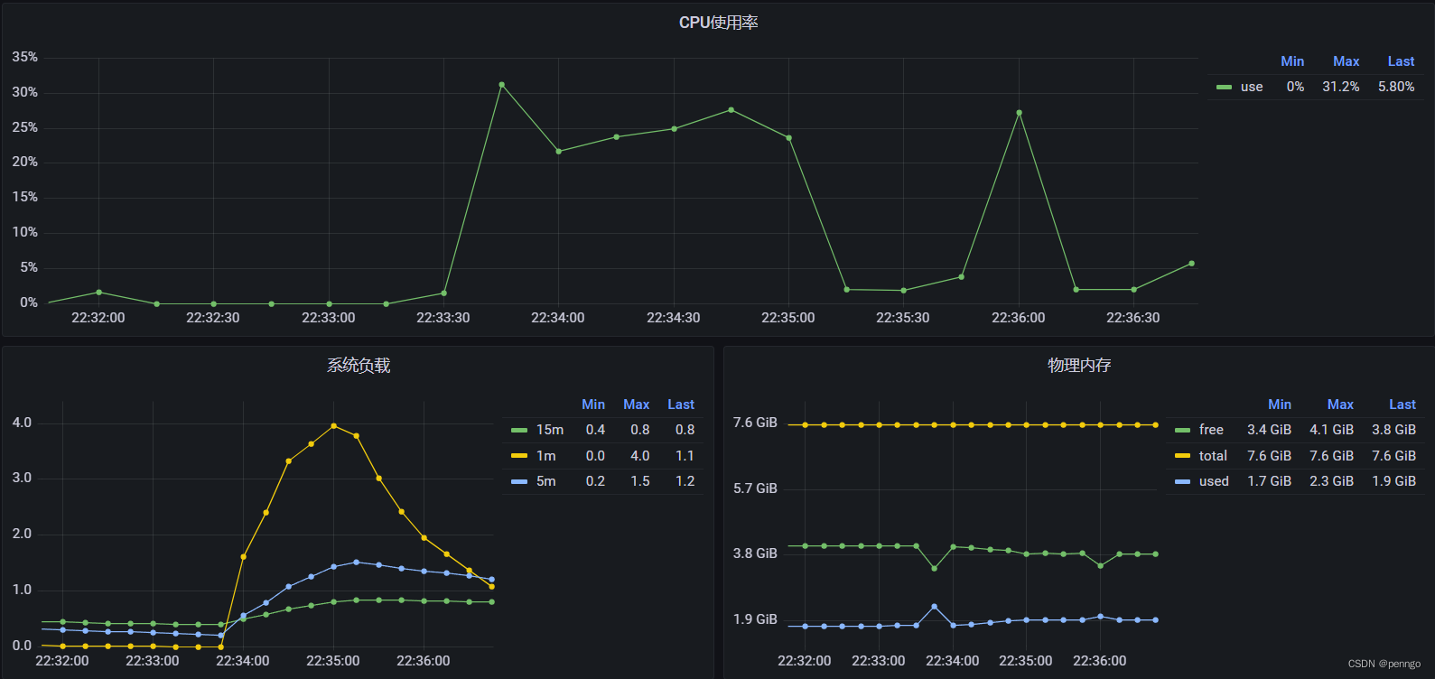Toggle the 'use' series in CPU legend

1252,87
